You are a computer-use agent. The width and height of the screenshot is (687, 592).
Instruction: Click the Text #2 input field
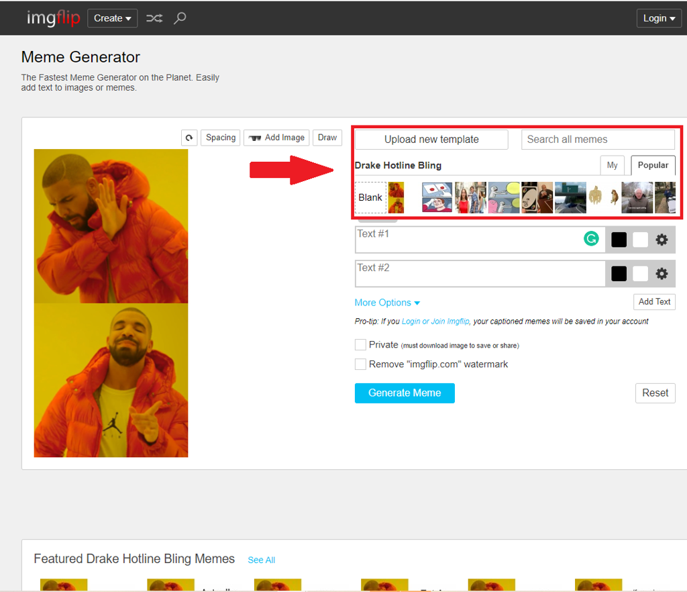[x=480, y=274]
